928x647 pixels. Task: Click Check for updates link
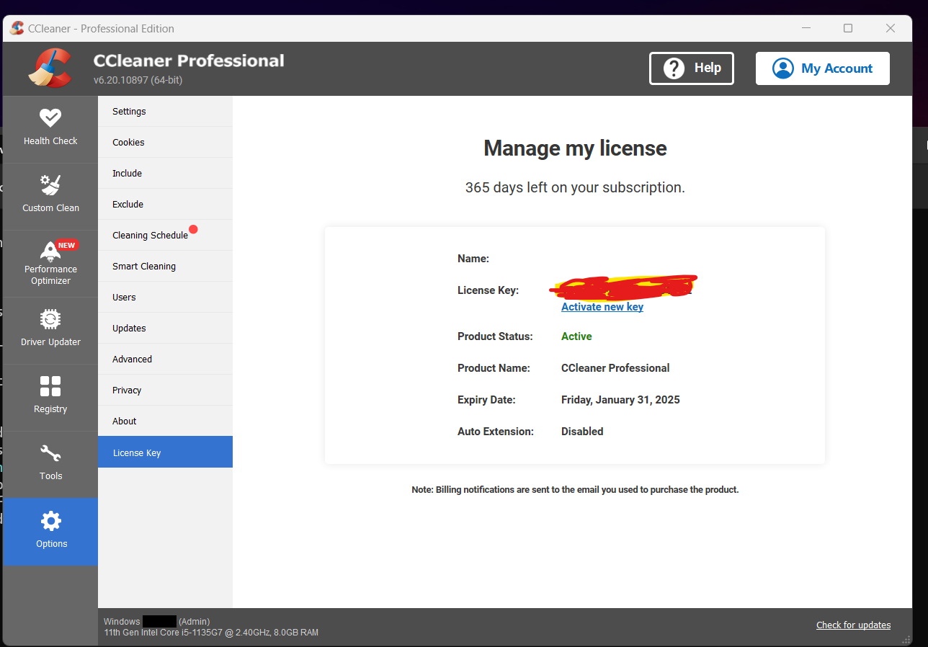click(853, 625)
